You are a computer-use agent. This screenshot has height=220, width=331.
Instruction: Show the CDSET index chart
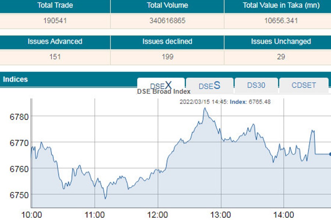coord(303,85)
